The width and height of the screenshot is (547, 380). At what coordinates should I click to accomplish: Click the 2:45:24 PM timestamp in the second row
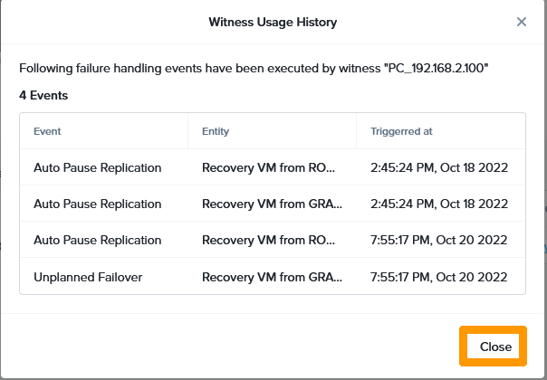(x=439, y=204)
